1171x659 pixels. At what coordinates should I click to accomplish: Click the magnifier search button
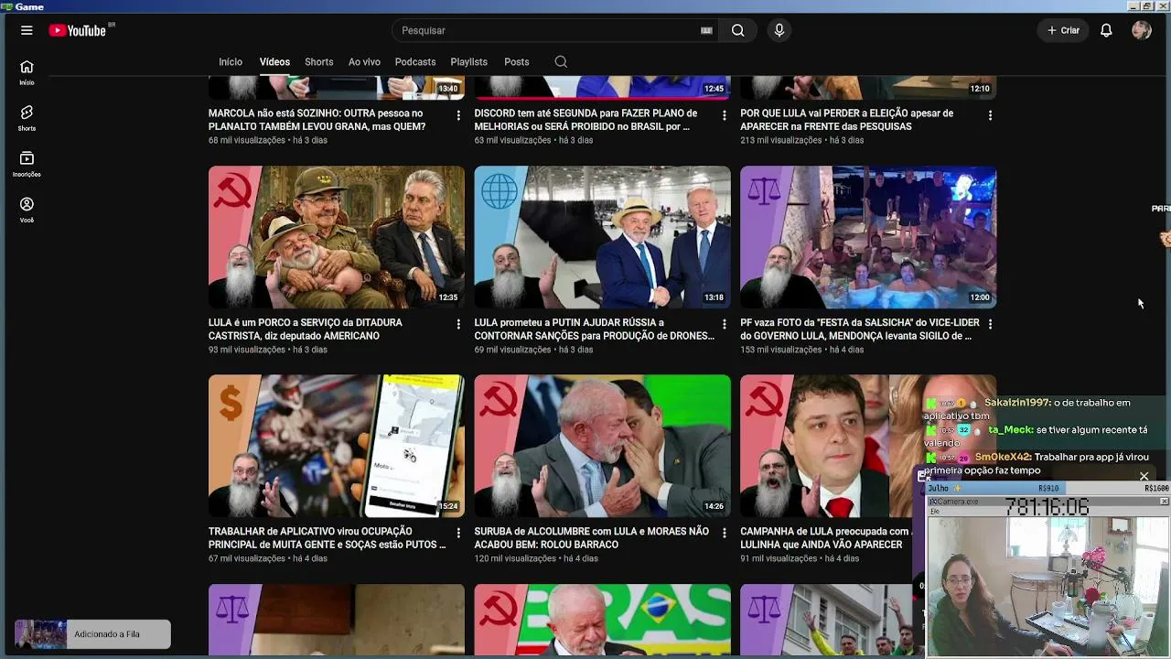(x=737, y=30)
